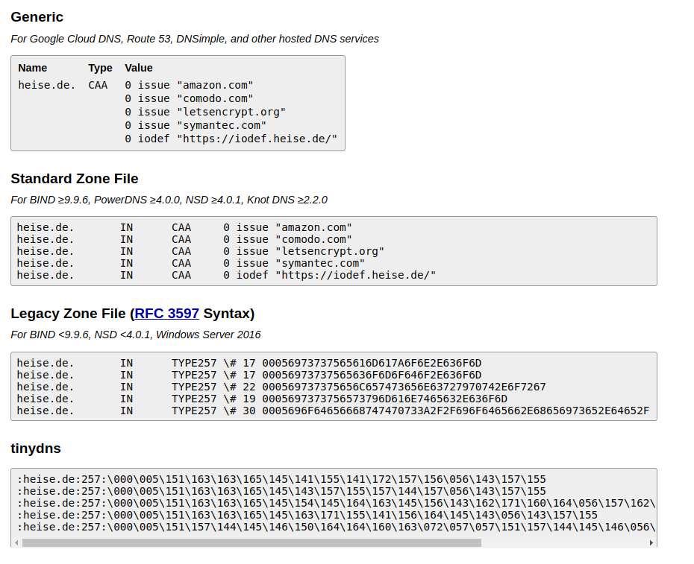Viewport: 694px width, 564px height.
Task: Open the RFC 3597 link
Action: (x=166, y=314)
